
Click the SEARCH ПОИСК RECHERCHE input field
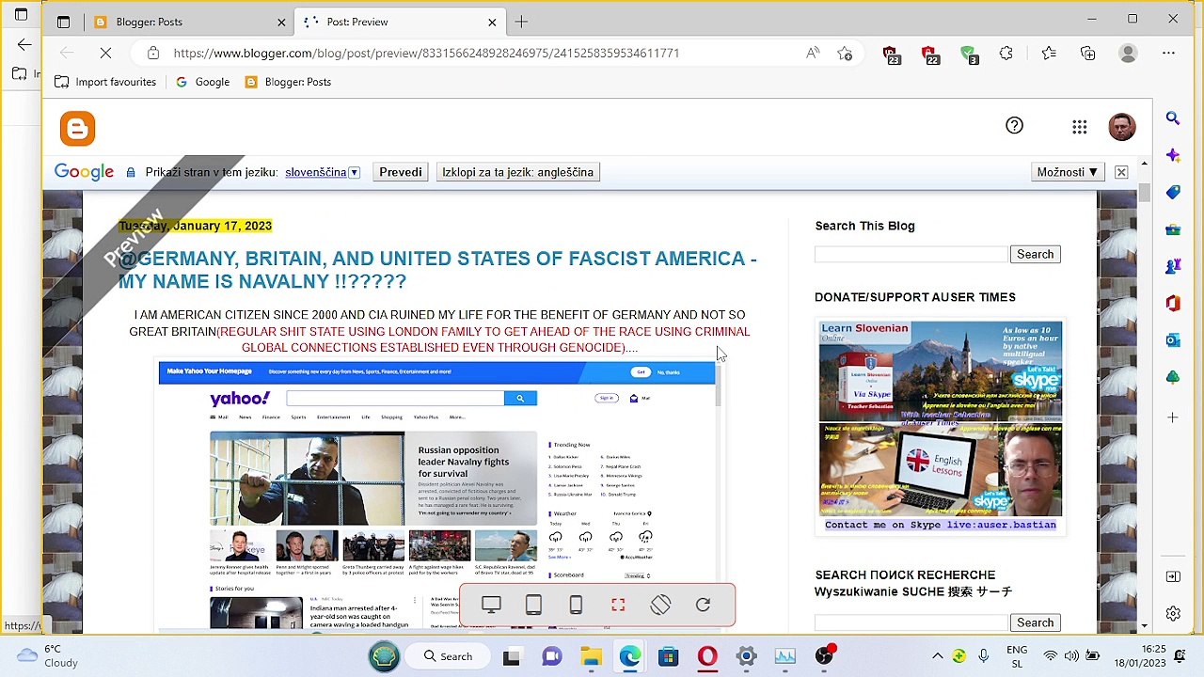click(x=911, y=622)
